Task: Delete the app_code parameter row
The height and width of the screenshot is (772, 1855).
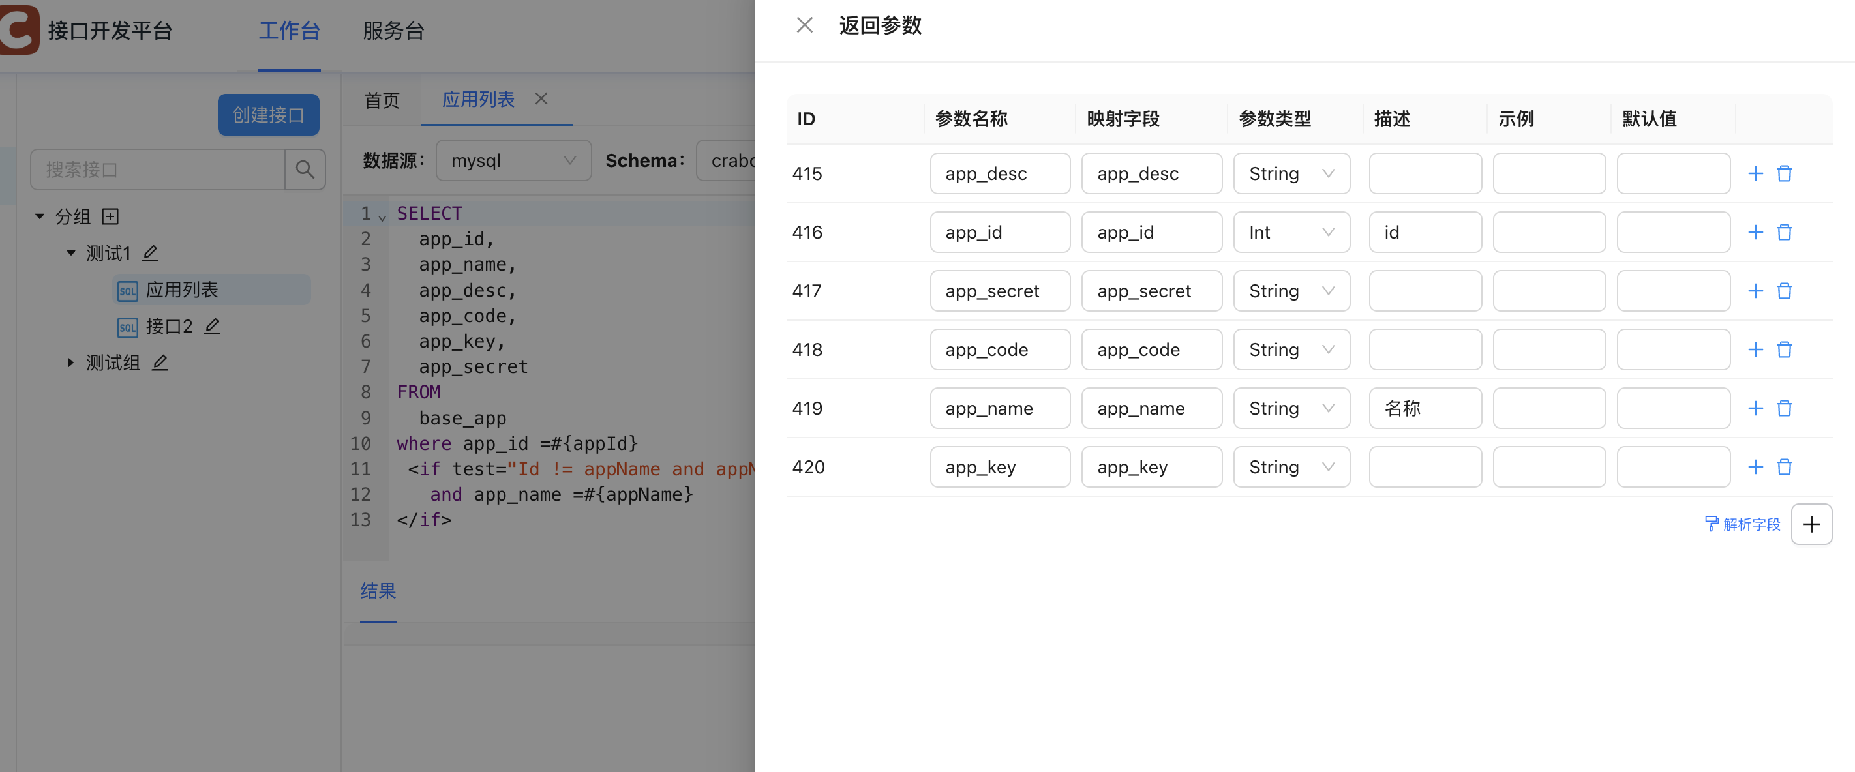Action: [x=1784, y=349]
